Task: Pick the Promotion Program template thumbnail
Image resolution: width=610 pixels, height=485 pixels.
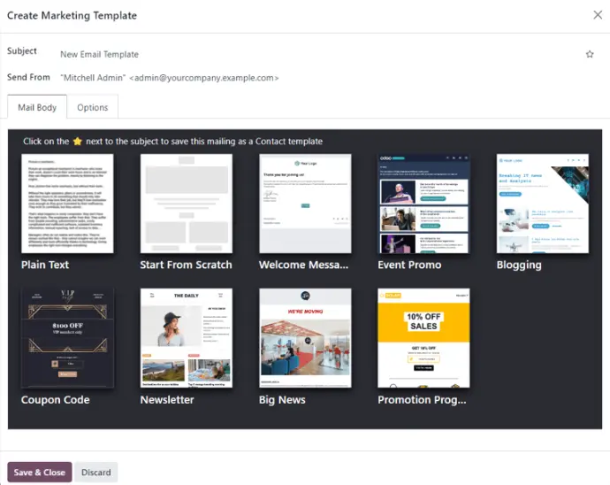Action: 423,338
